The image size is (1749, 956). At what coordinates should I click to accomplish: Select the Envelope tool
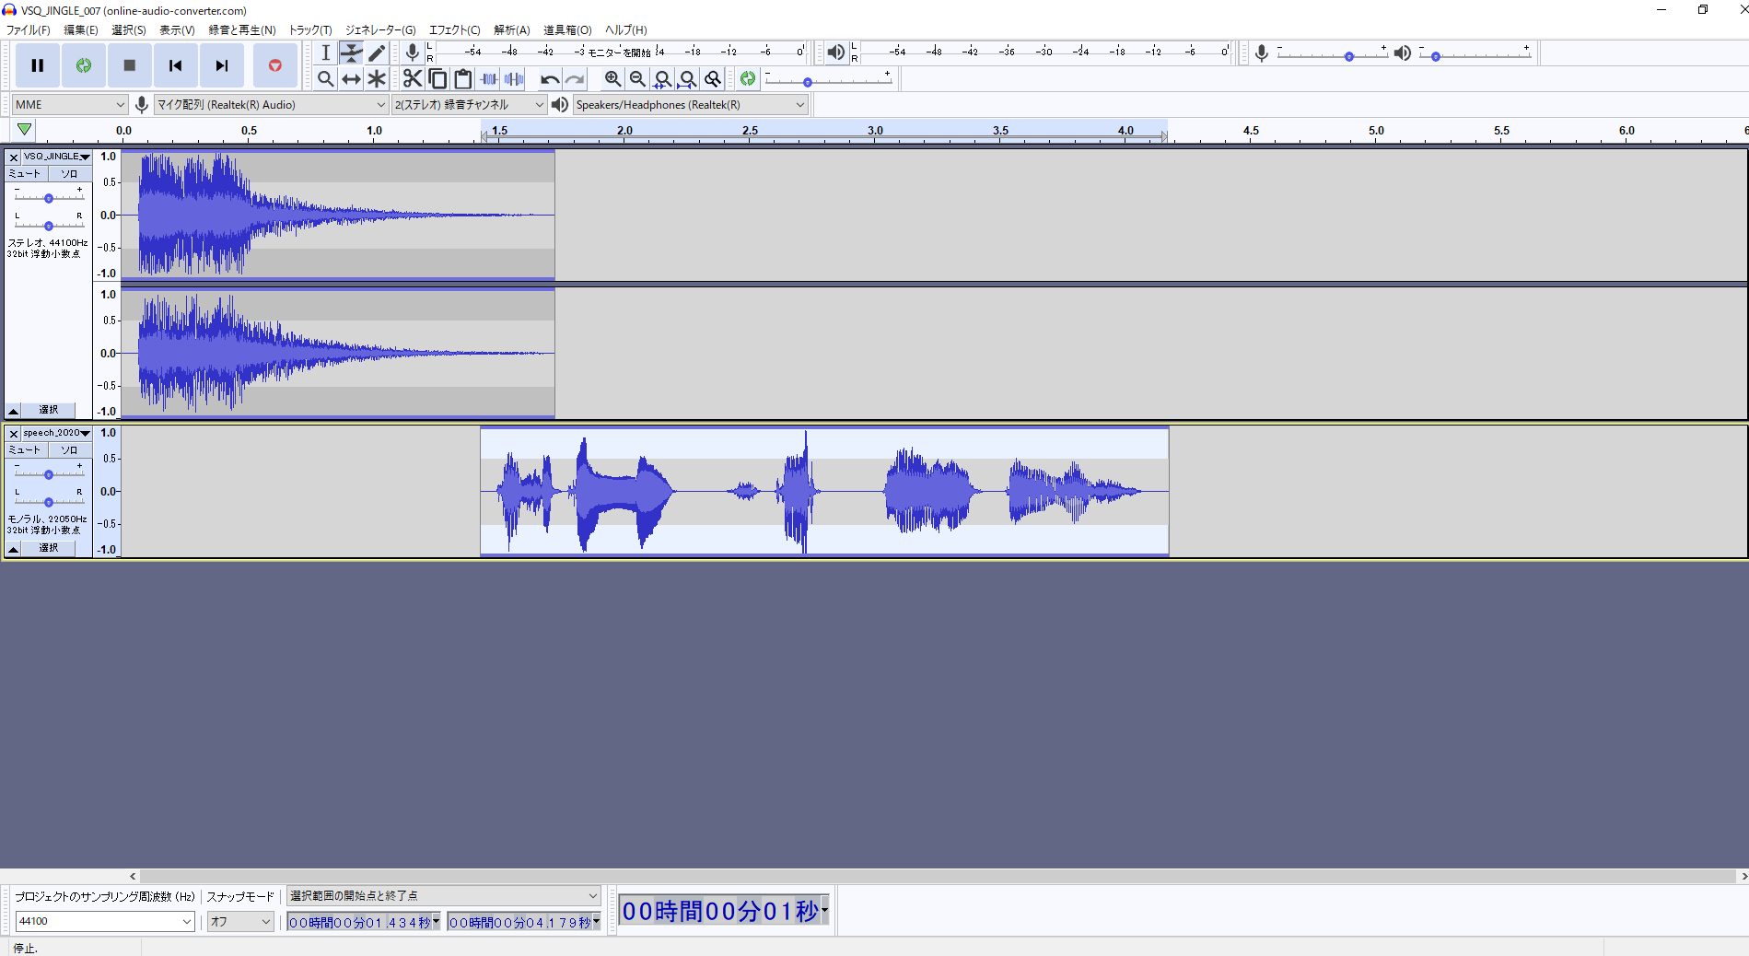click(x=351, y=52)
